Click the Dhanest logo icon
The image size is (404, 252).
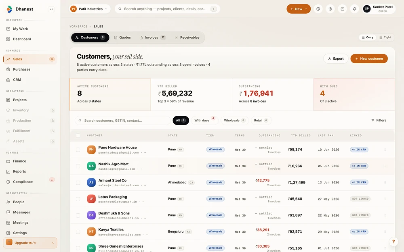9,9
